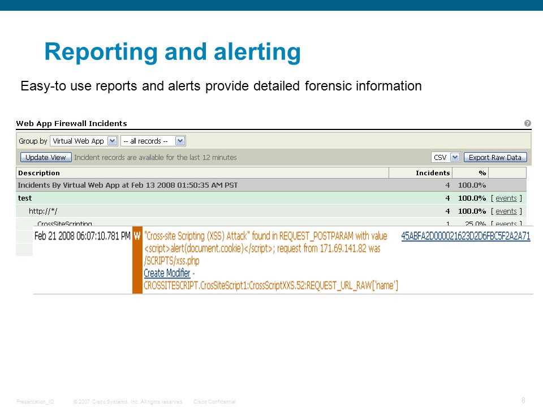Click the orange W warning severity icon

click(137, 236)
